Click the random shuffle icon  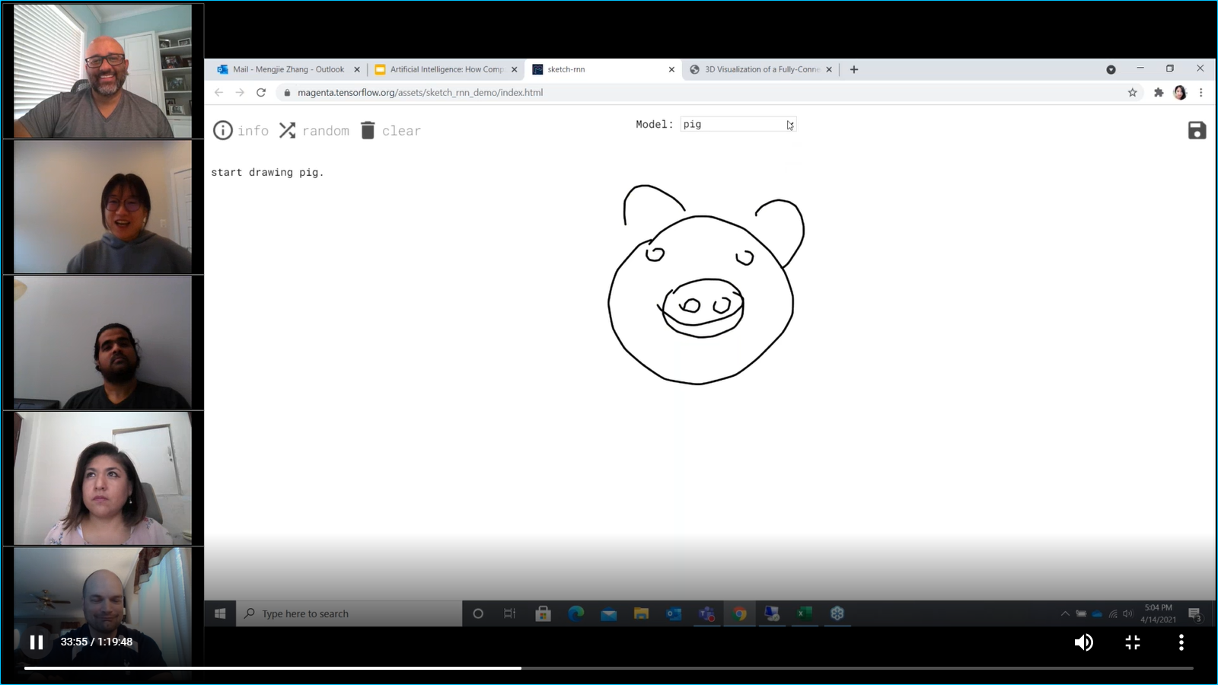[x=287, y=131]
